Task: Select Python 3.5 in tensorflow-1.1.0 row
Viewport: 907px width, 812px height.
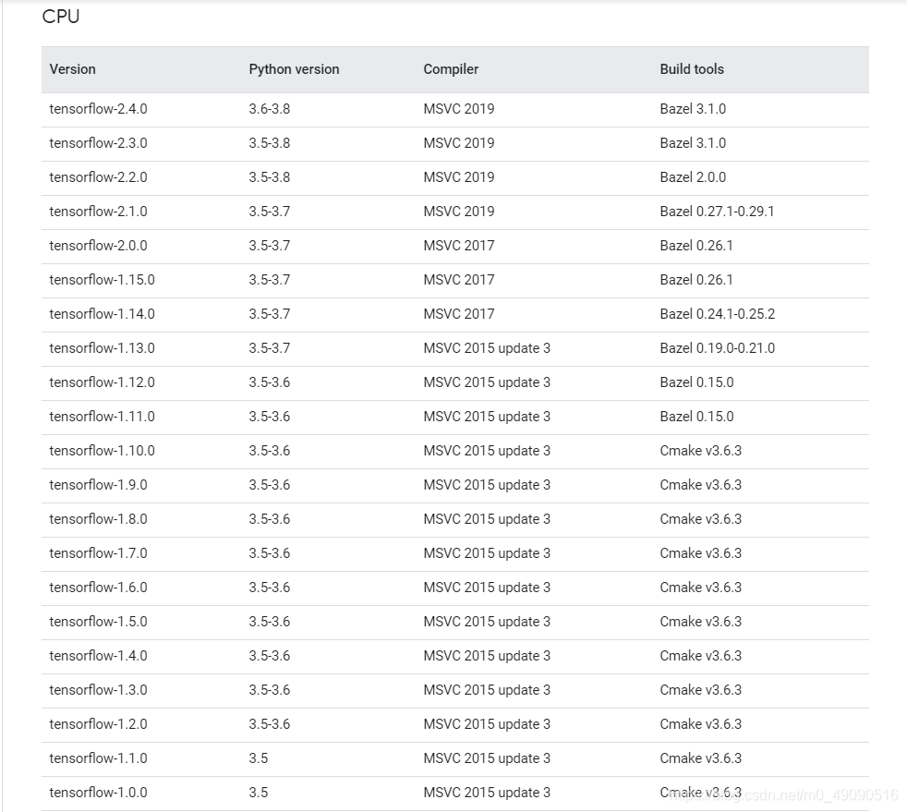Action: click(259, 757)
